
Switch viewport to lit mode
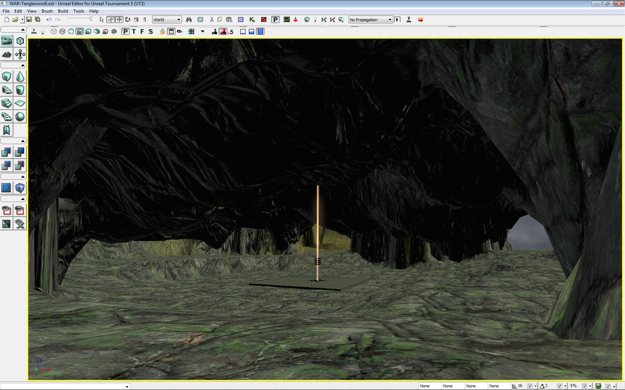(x=80, y=32)
